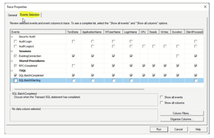Uncheck LoginName for ExistingConnection
The width and height of the screenshot is (214, 138).
pyautogui.click(x=131, y=56)
